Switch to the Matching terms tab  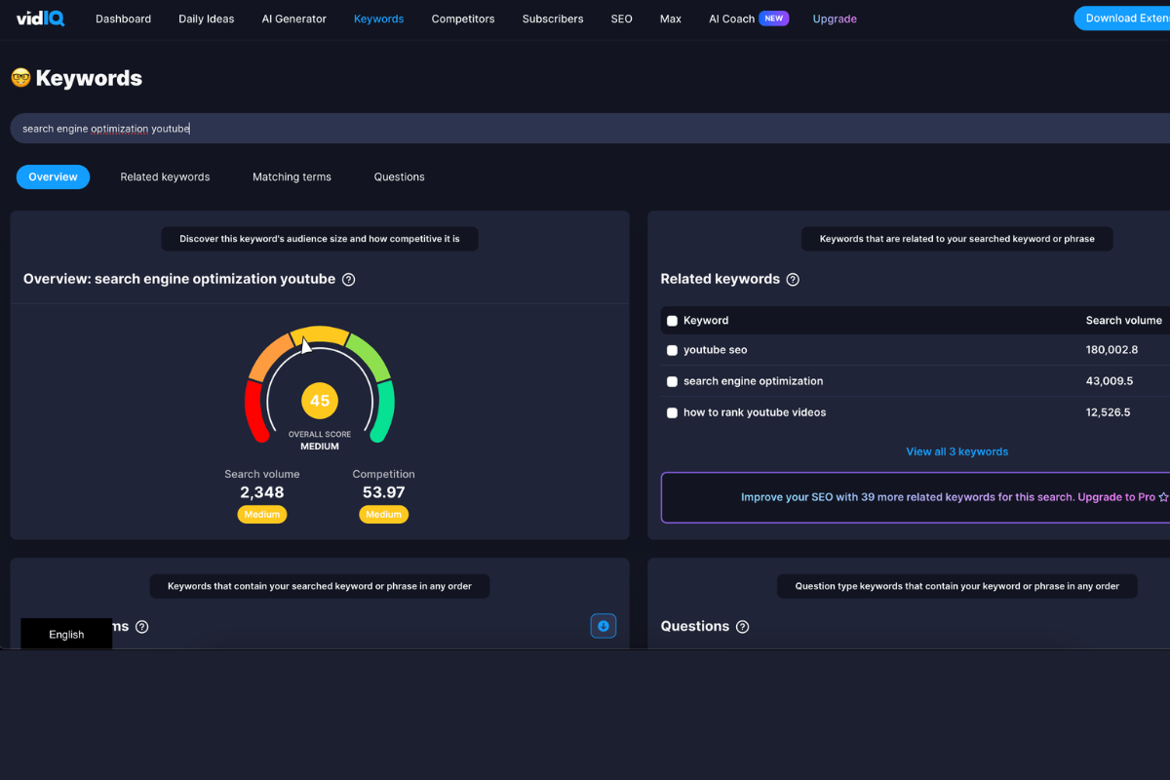tap(291, 176)
